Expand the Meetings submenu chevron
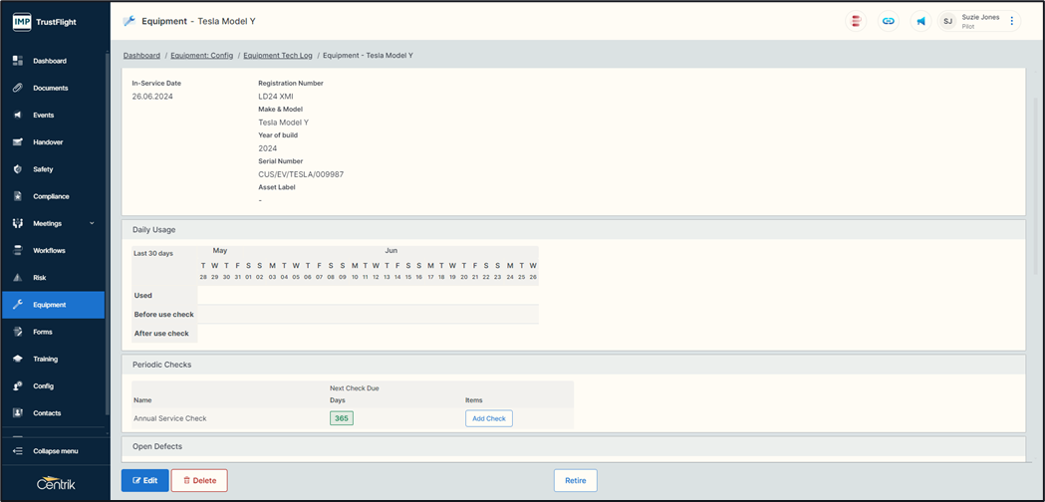The height and width of the screenshot is (502, 1045). pos(92,223)
